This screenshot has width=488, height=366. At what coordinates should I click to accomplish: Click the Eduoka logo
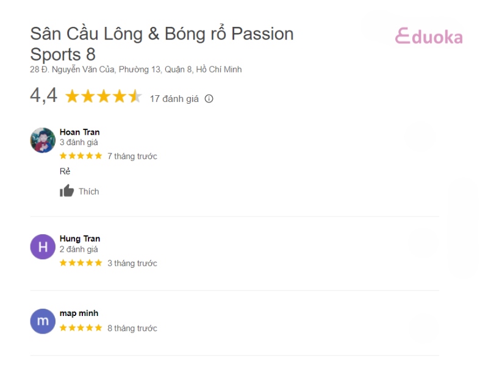tap(429, 37)
